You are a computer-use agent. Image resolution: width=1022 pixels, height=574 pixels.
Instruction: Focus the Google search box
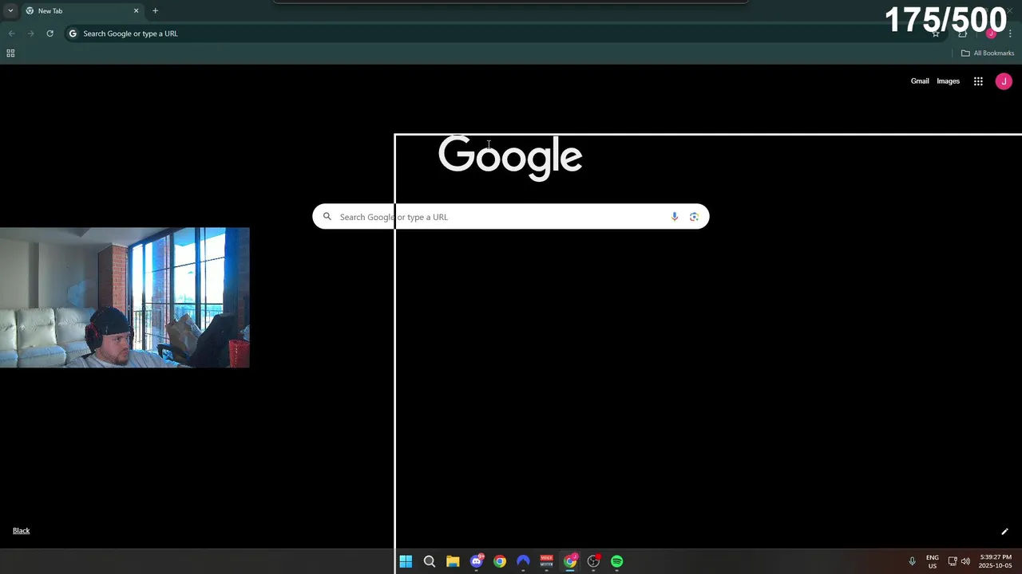point(511,217)
